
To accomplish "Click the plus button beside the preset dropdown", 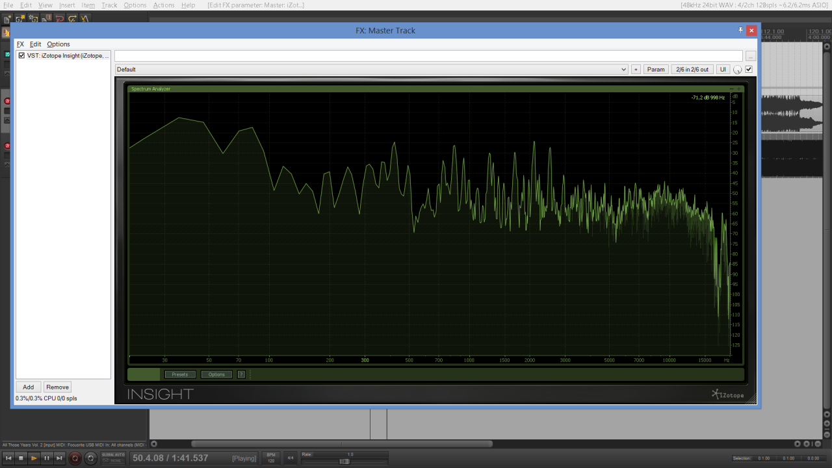I will click(636, 70).
